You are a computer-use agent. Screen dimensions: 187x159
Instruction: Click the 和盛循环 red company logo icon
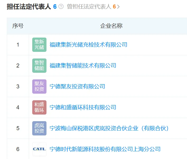[x=39, y=107]
